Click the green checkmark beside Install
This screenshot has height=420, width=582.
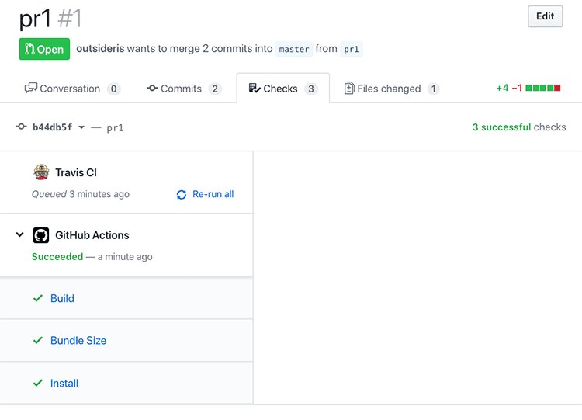(x=38, y=383)
